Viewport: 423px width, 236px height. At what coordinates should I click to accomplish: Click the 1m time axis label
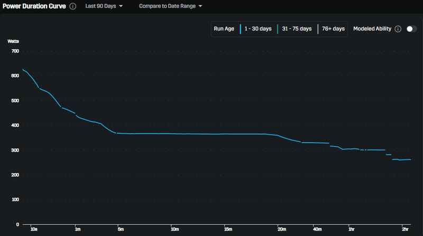pyautogui.click(x=78, y=229)
